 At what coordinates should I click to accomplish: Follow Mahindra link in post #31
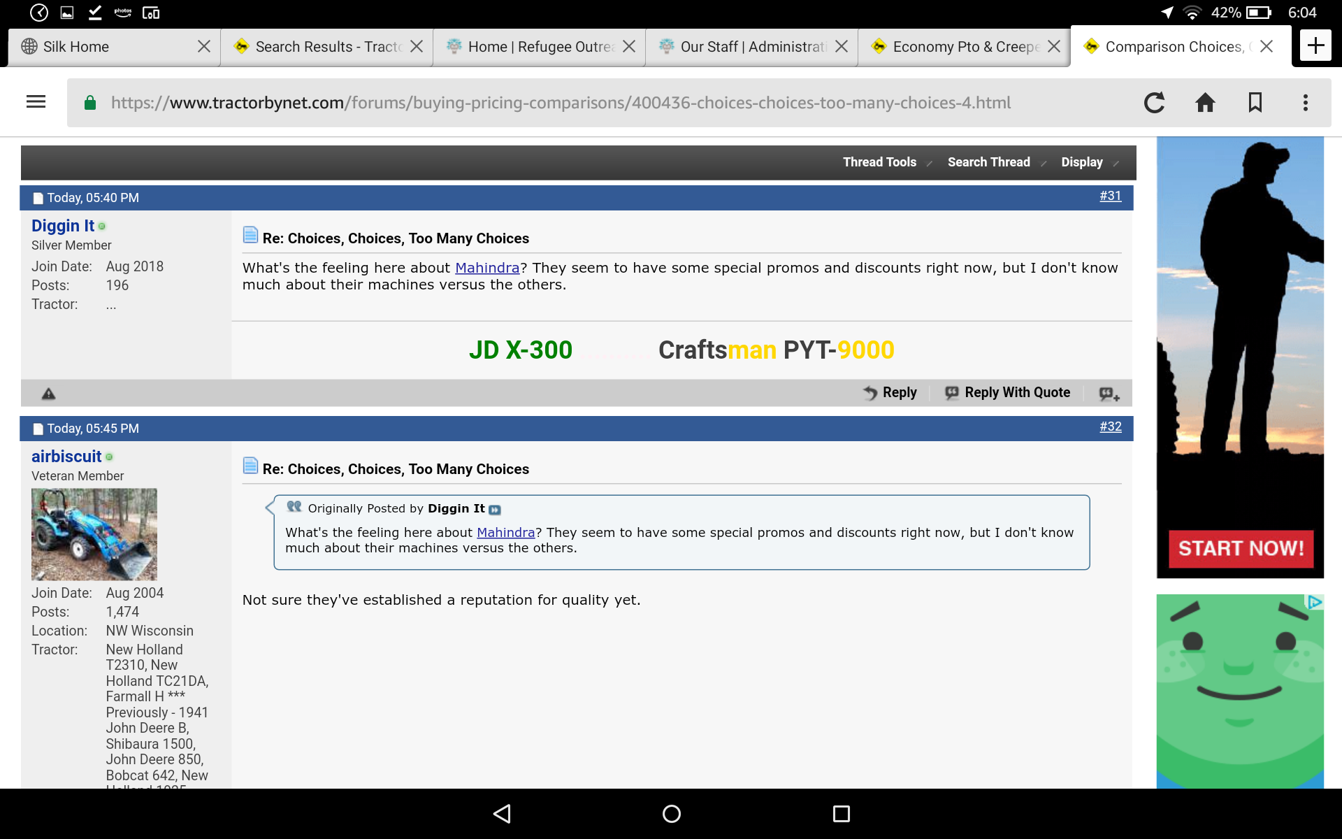pos(487,268)
